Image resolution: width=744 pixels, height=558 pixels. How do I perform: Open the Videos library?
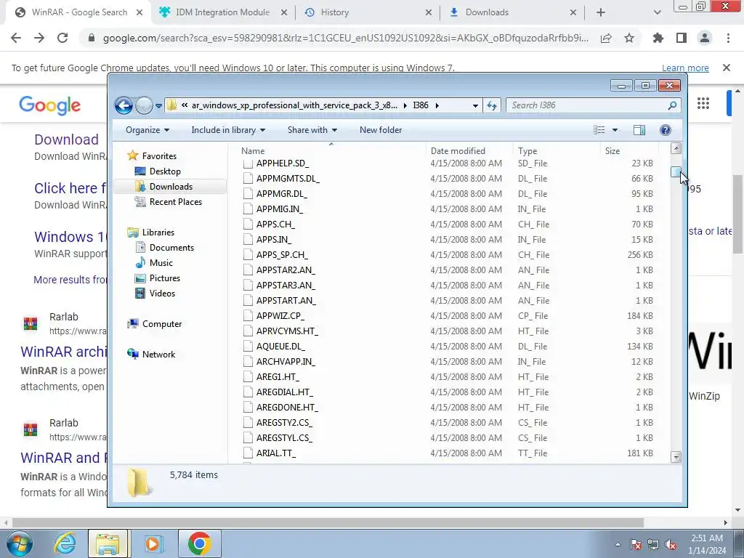tap(162, 294)
